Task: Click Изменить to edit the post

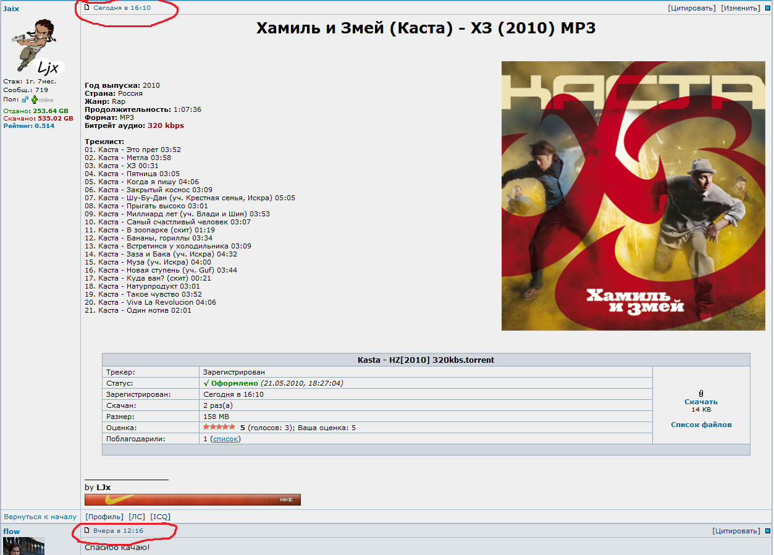Action: pyautogui.click(x=741, y=8)
